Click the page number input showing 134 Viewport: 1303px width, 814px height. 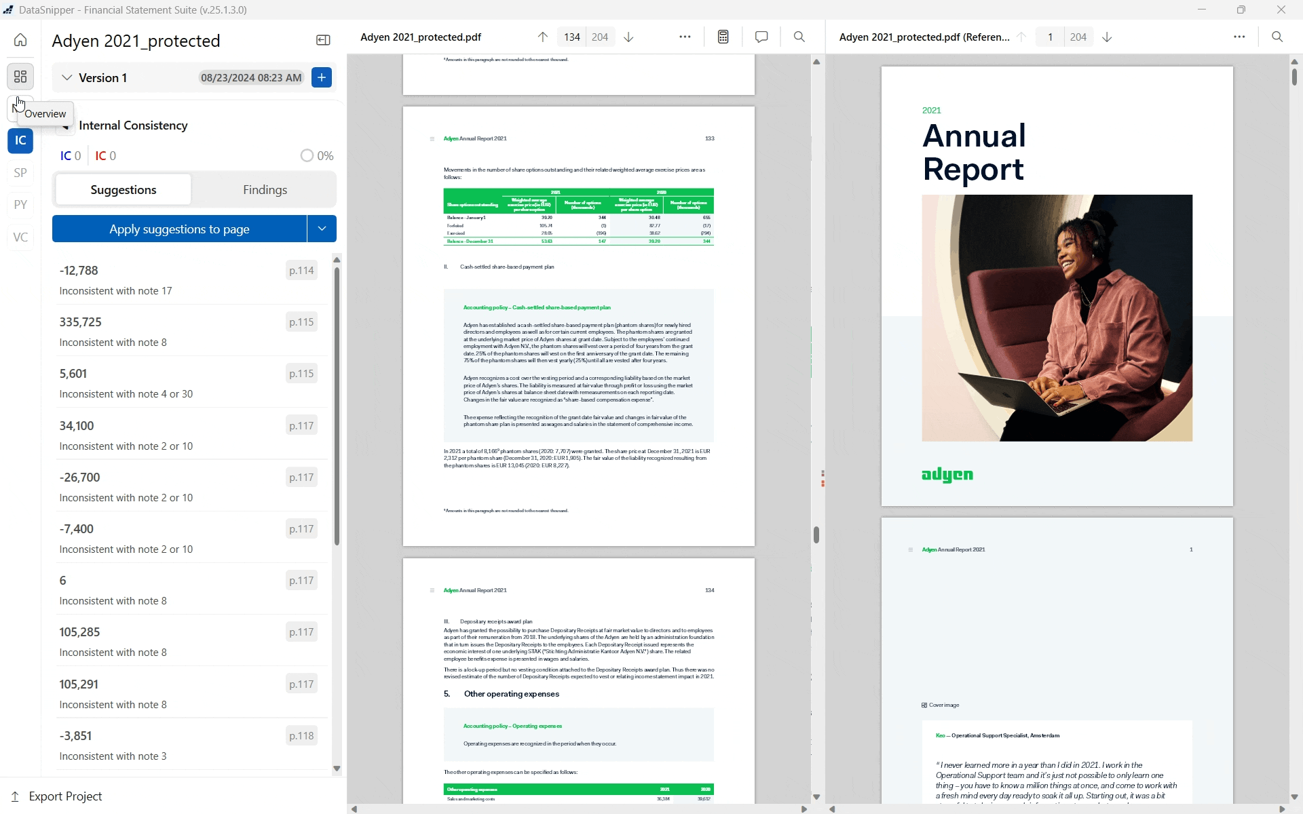tap(571, 37)
